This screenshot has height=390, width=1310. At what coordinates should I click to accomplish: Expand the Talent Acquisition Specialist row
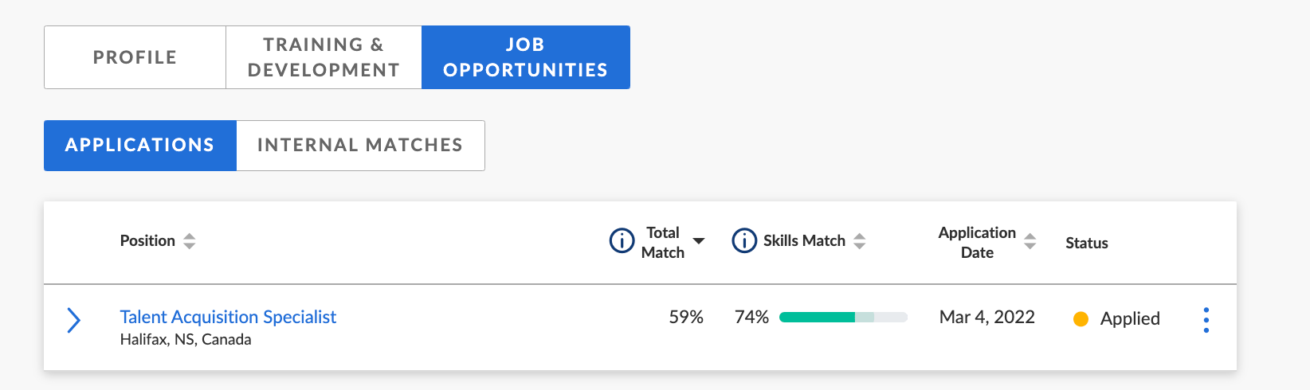tap(73, 320)
